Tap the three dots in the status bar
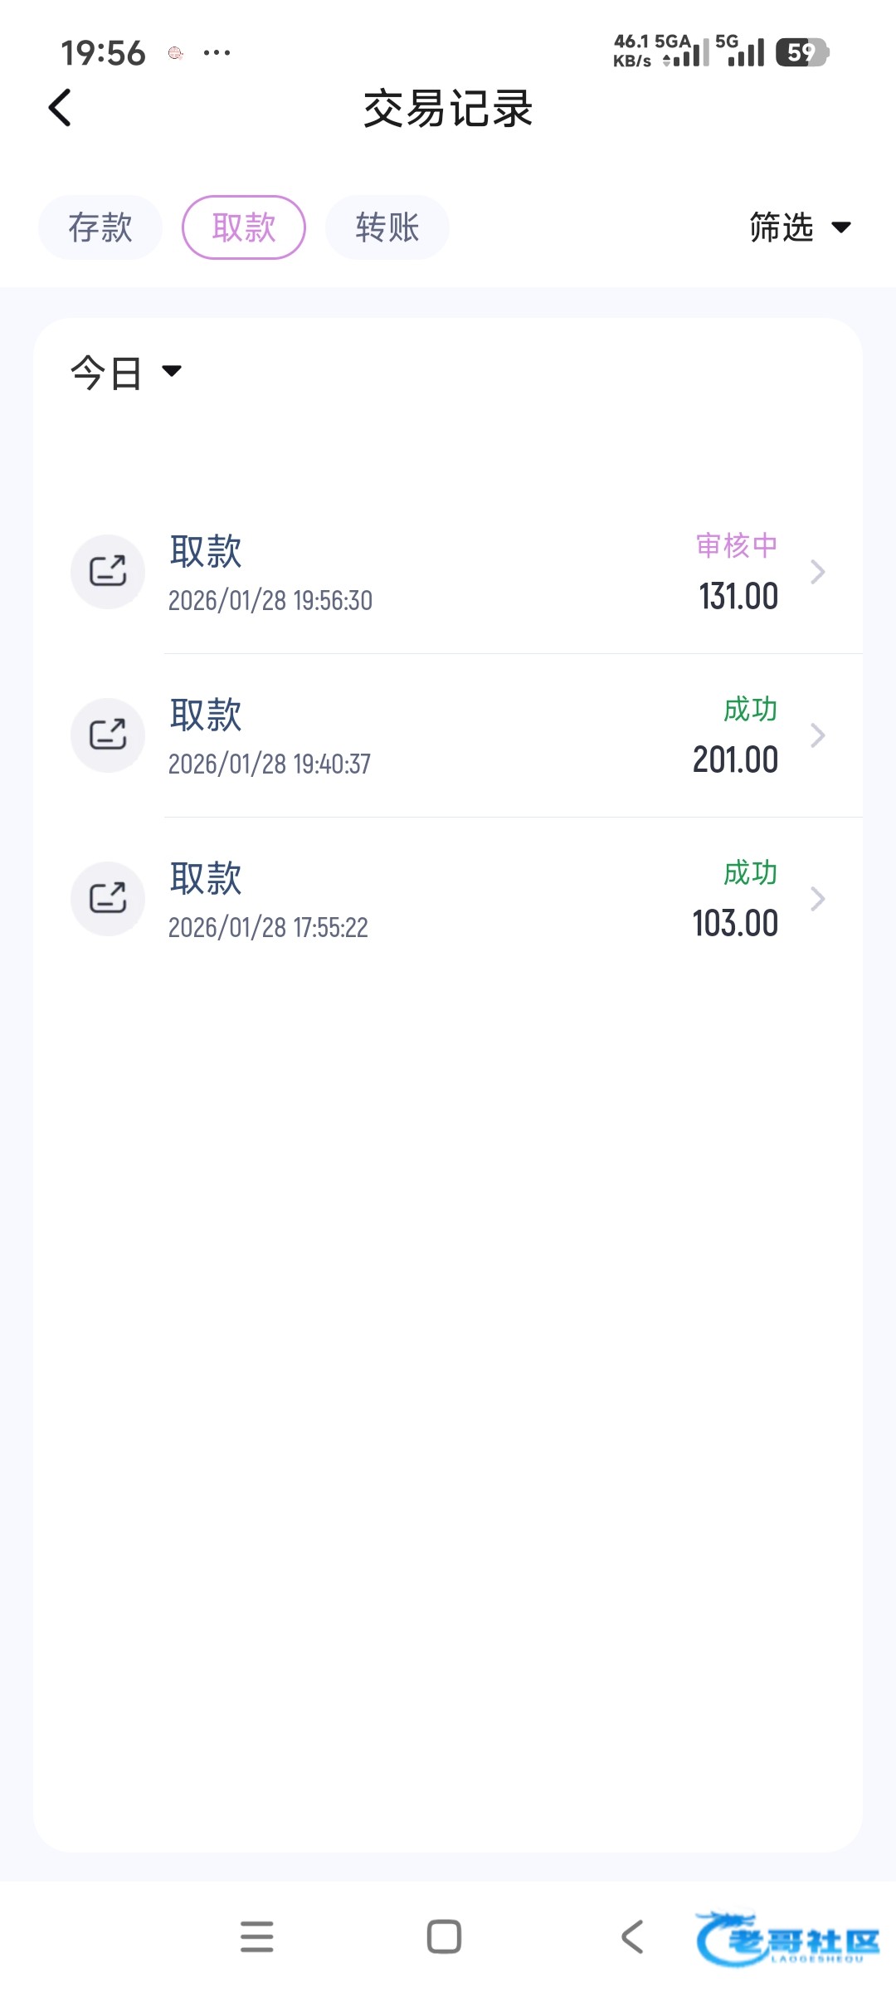This screenshot has width=896, height=1992. (x=217, y=53)
